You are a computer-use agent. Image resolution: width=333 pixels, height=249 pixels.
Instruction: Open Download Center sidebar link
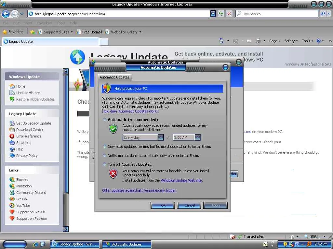[x=30, y=130]
